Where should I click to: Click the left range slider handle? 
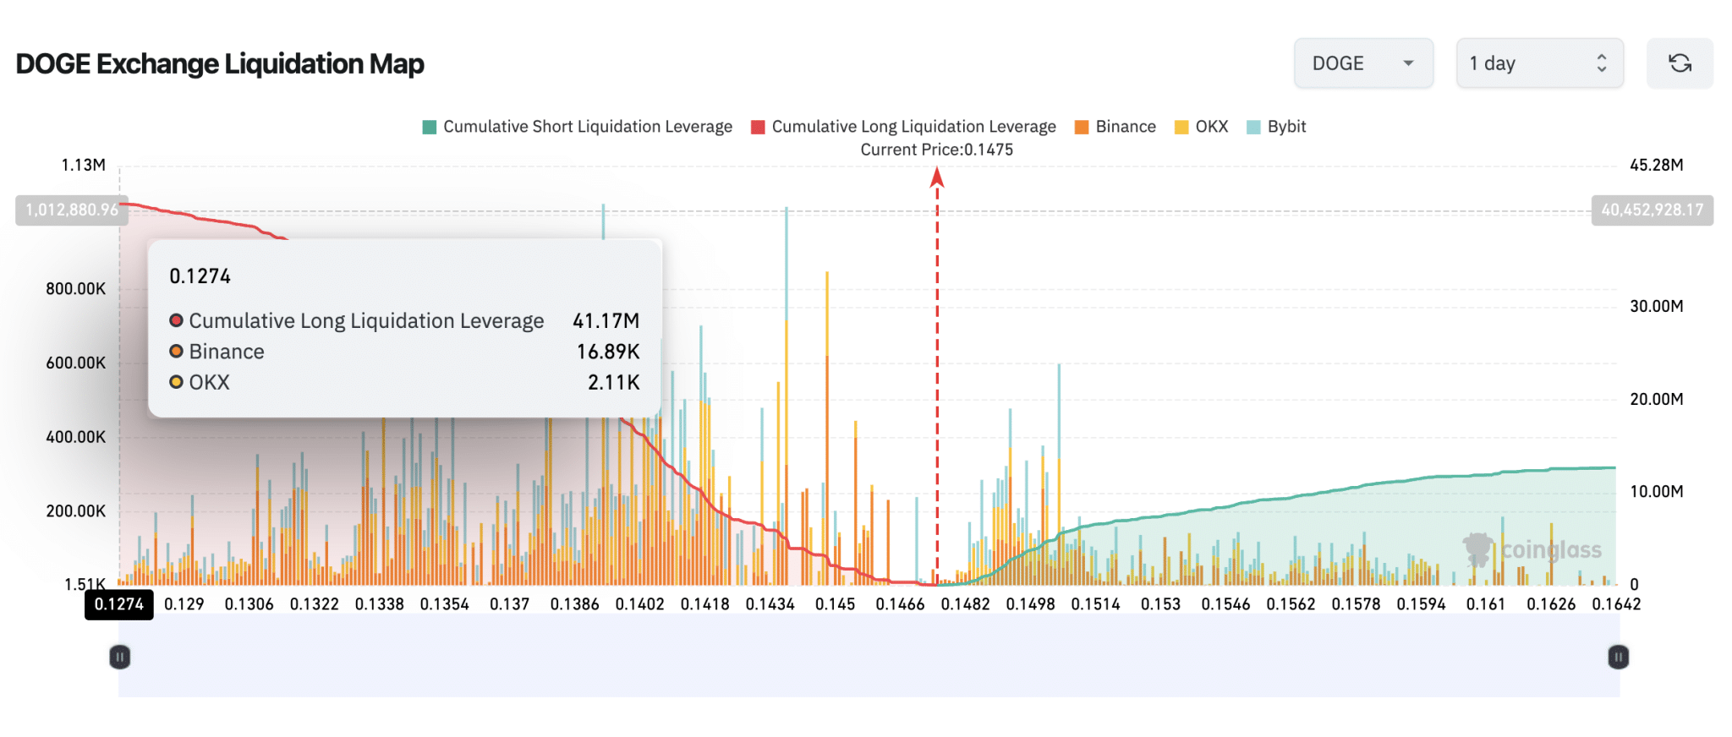click(120, 657)
